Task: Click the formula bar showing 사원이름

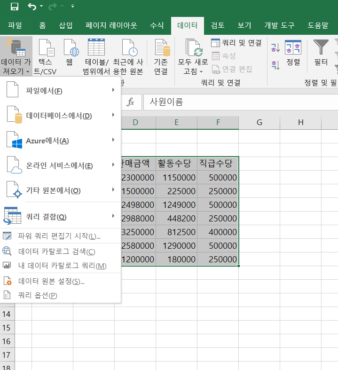Action: 241,102
